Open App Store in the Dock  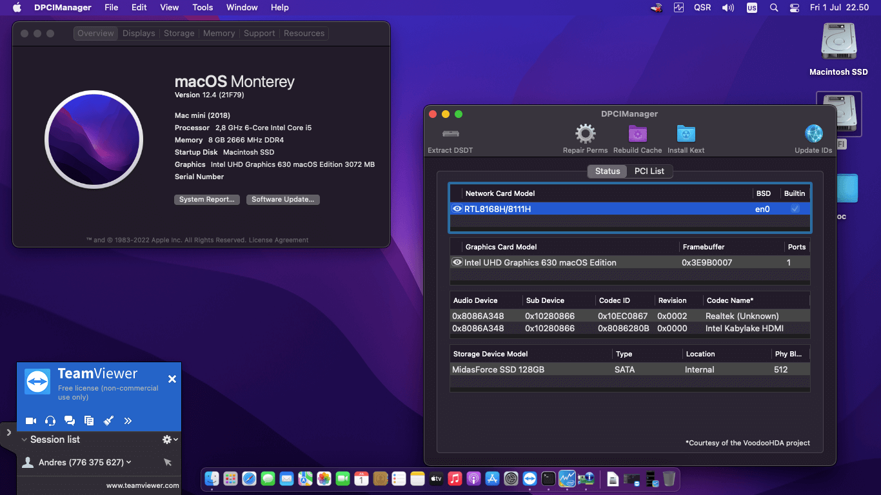point(492,479)
